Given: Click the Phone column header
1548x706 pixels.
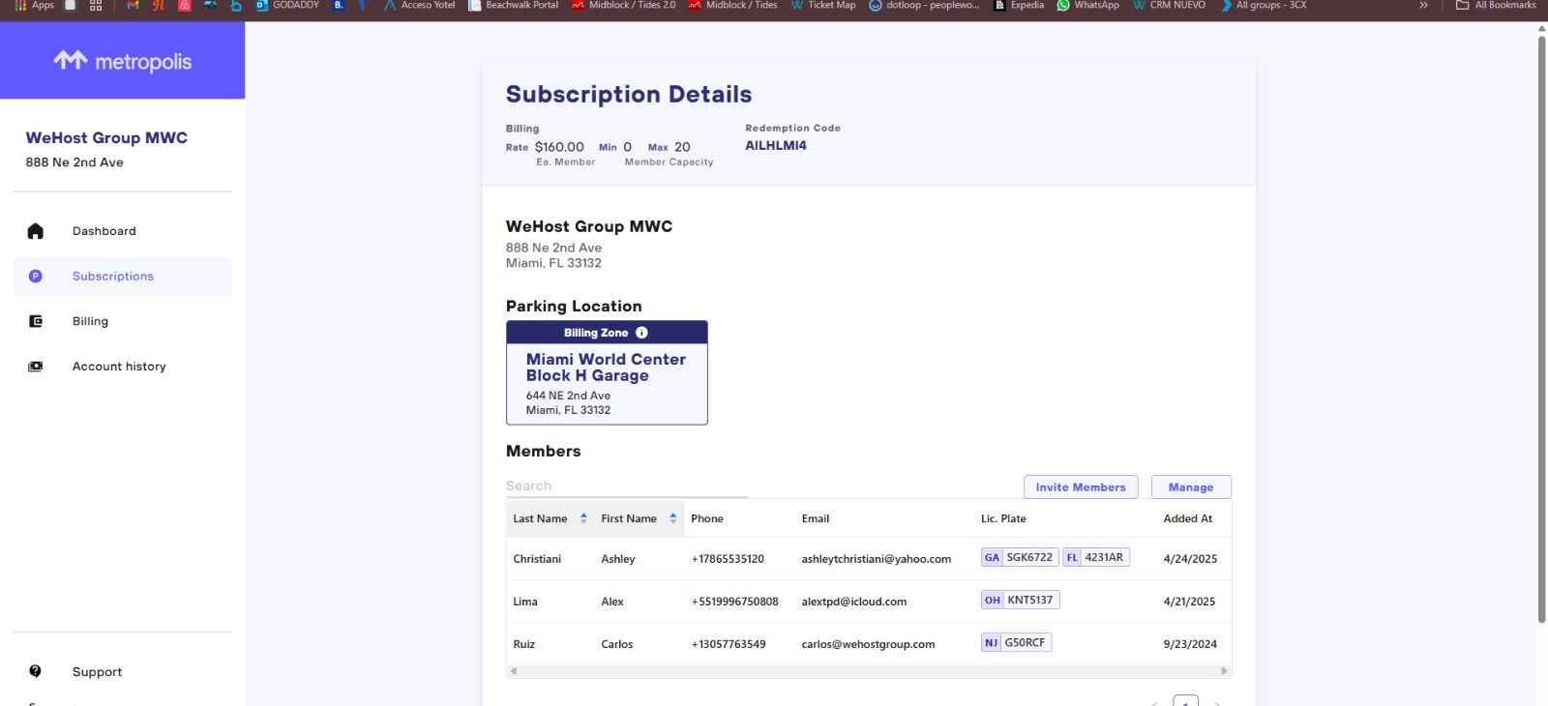Looking at the screenshot, I should (707, 518).
